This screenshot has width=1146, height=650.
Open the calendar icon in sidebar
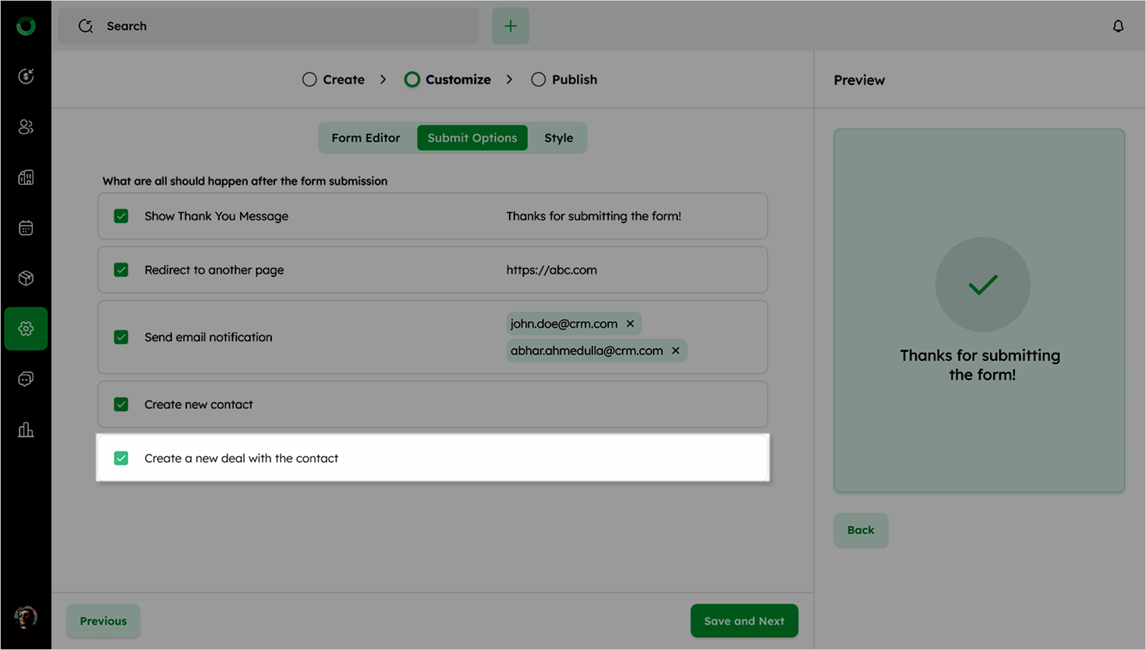point(26,228)
